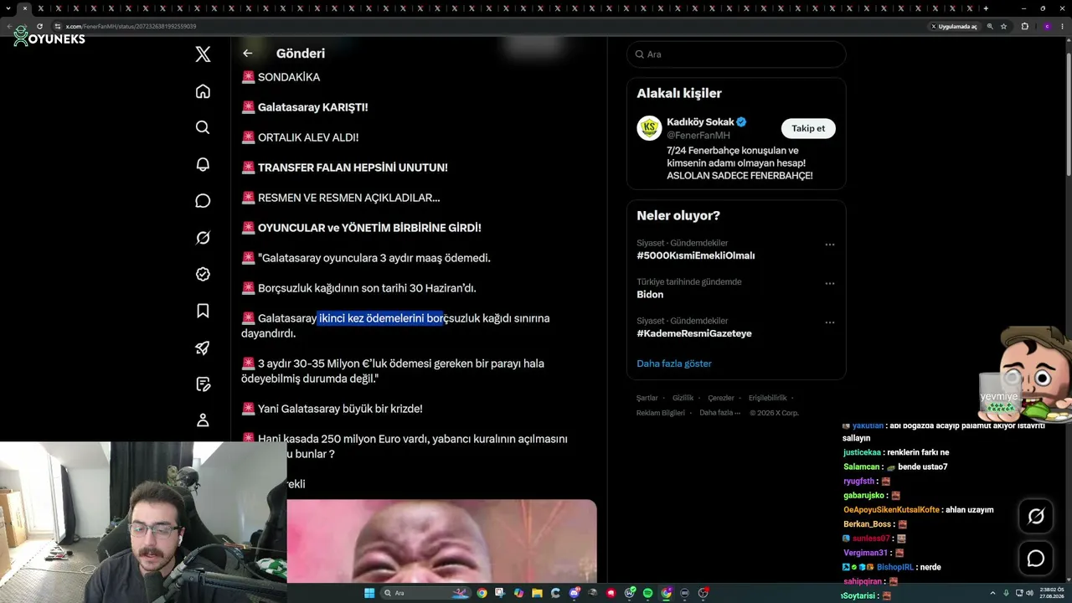
Task: Click 'Daha fazla göster' under trends
Action: click(674, 363)
